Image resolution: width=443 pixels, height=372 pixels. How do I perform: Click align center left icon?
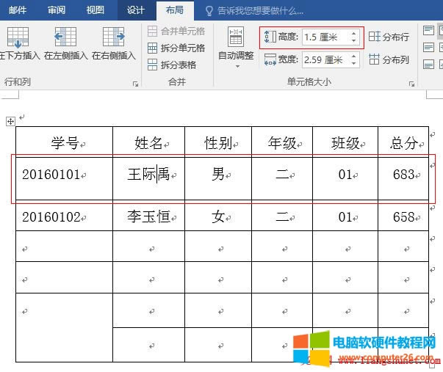pos(428,47)
